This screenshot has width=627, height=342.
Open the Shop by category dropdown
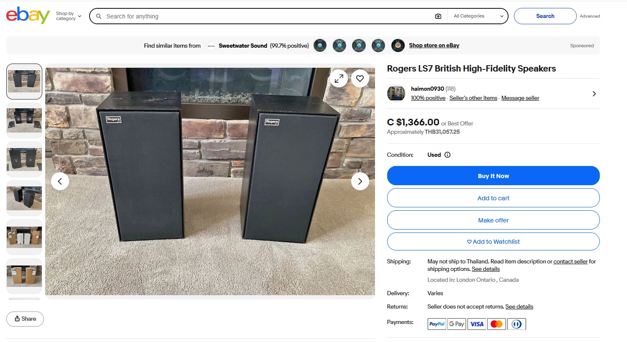(68, 16)
